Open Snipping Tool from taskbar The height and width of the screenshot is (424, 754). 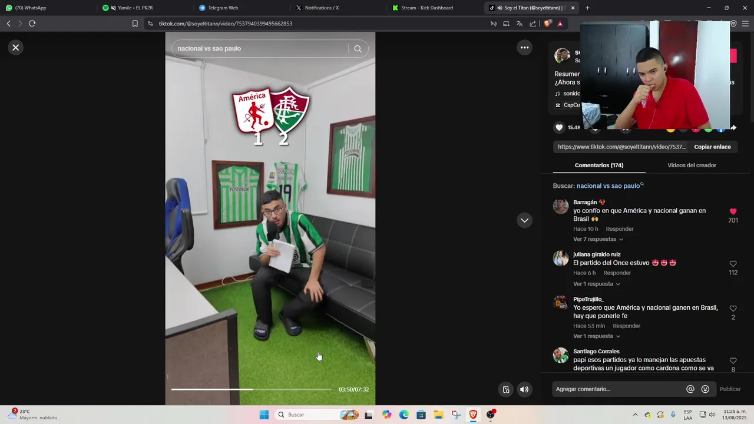pyautogui.click(x=456, y=415)
